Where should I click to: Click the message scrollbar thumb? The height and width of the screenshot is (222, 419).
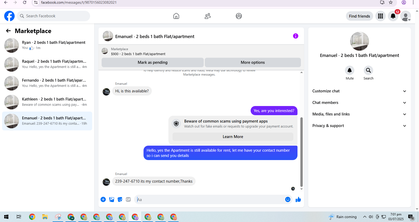301,152
